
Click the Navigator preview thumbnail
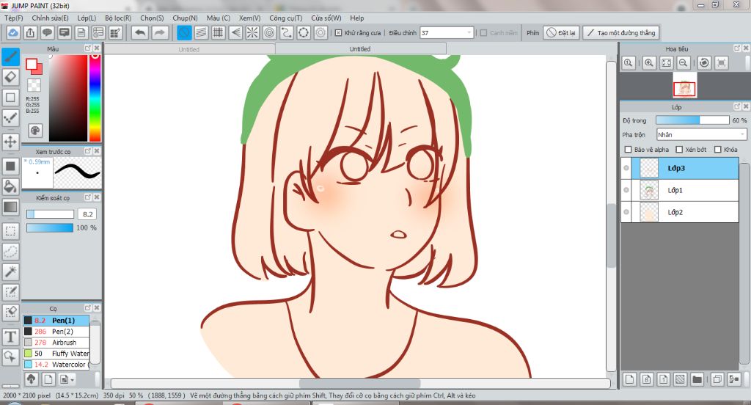(x=684, y=86)
